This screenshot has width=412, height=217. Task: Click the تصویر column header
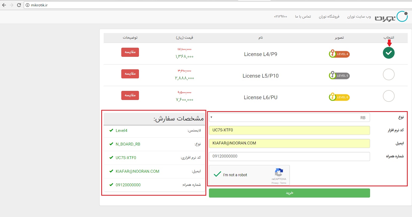339,38
